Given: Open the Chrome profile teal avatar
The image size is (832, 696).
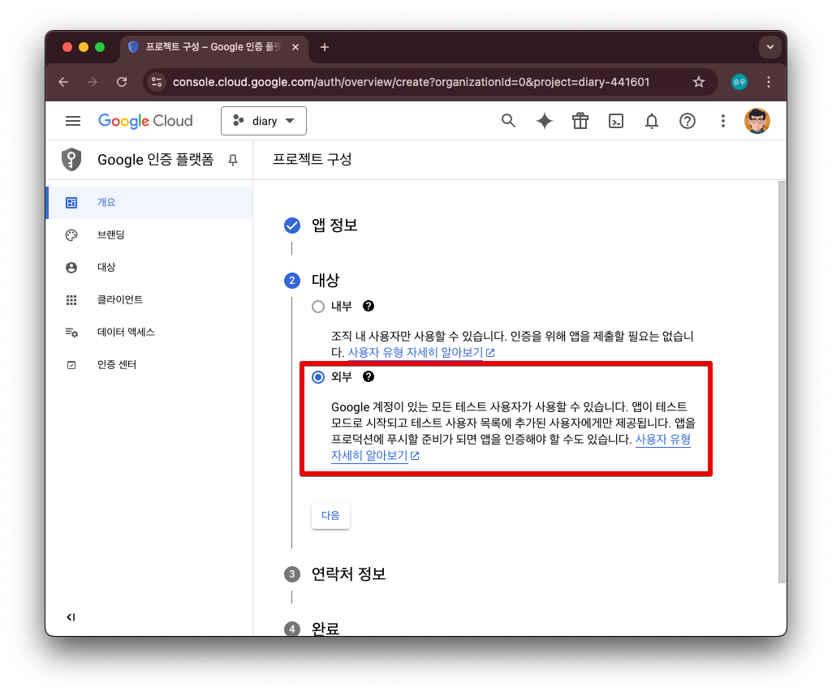Looking at the screenshot, I should (739, 82).
